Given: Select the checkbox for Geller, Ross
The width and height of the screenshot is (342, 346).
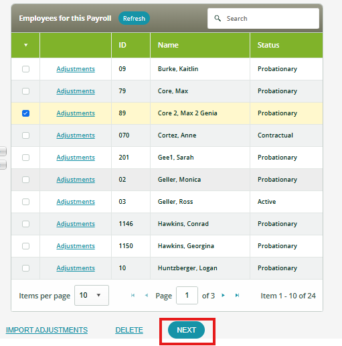Looking at the screenshot, I should 25,202.
